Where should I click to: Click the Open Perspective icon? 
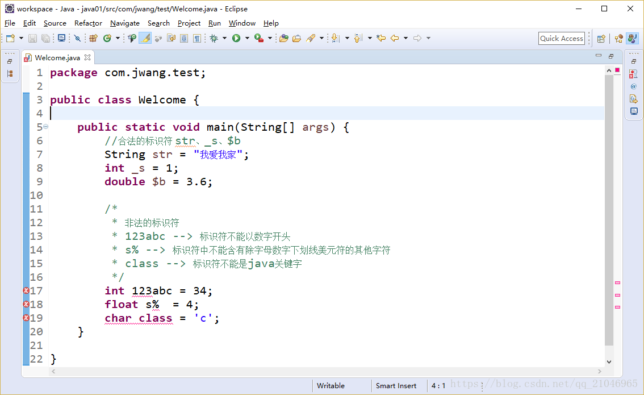pos(601,39)
